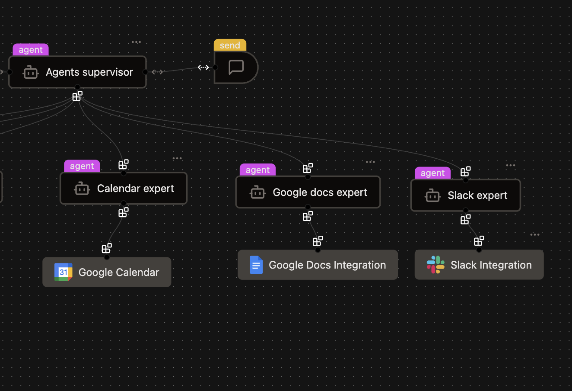Click the Google Docs logo icon
Image resolution: width=572 pixels, height=391 pixels.
click(x=256, y=265)
